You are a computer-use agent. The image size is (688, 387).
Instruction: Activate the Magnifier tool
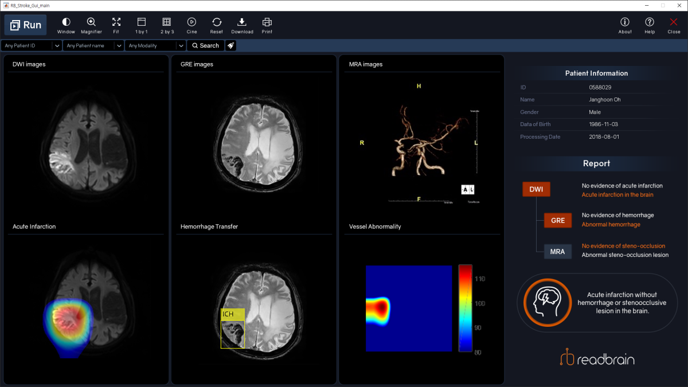(91, 25)
